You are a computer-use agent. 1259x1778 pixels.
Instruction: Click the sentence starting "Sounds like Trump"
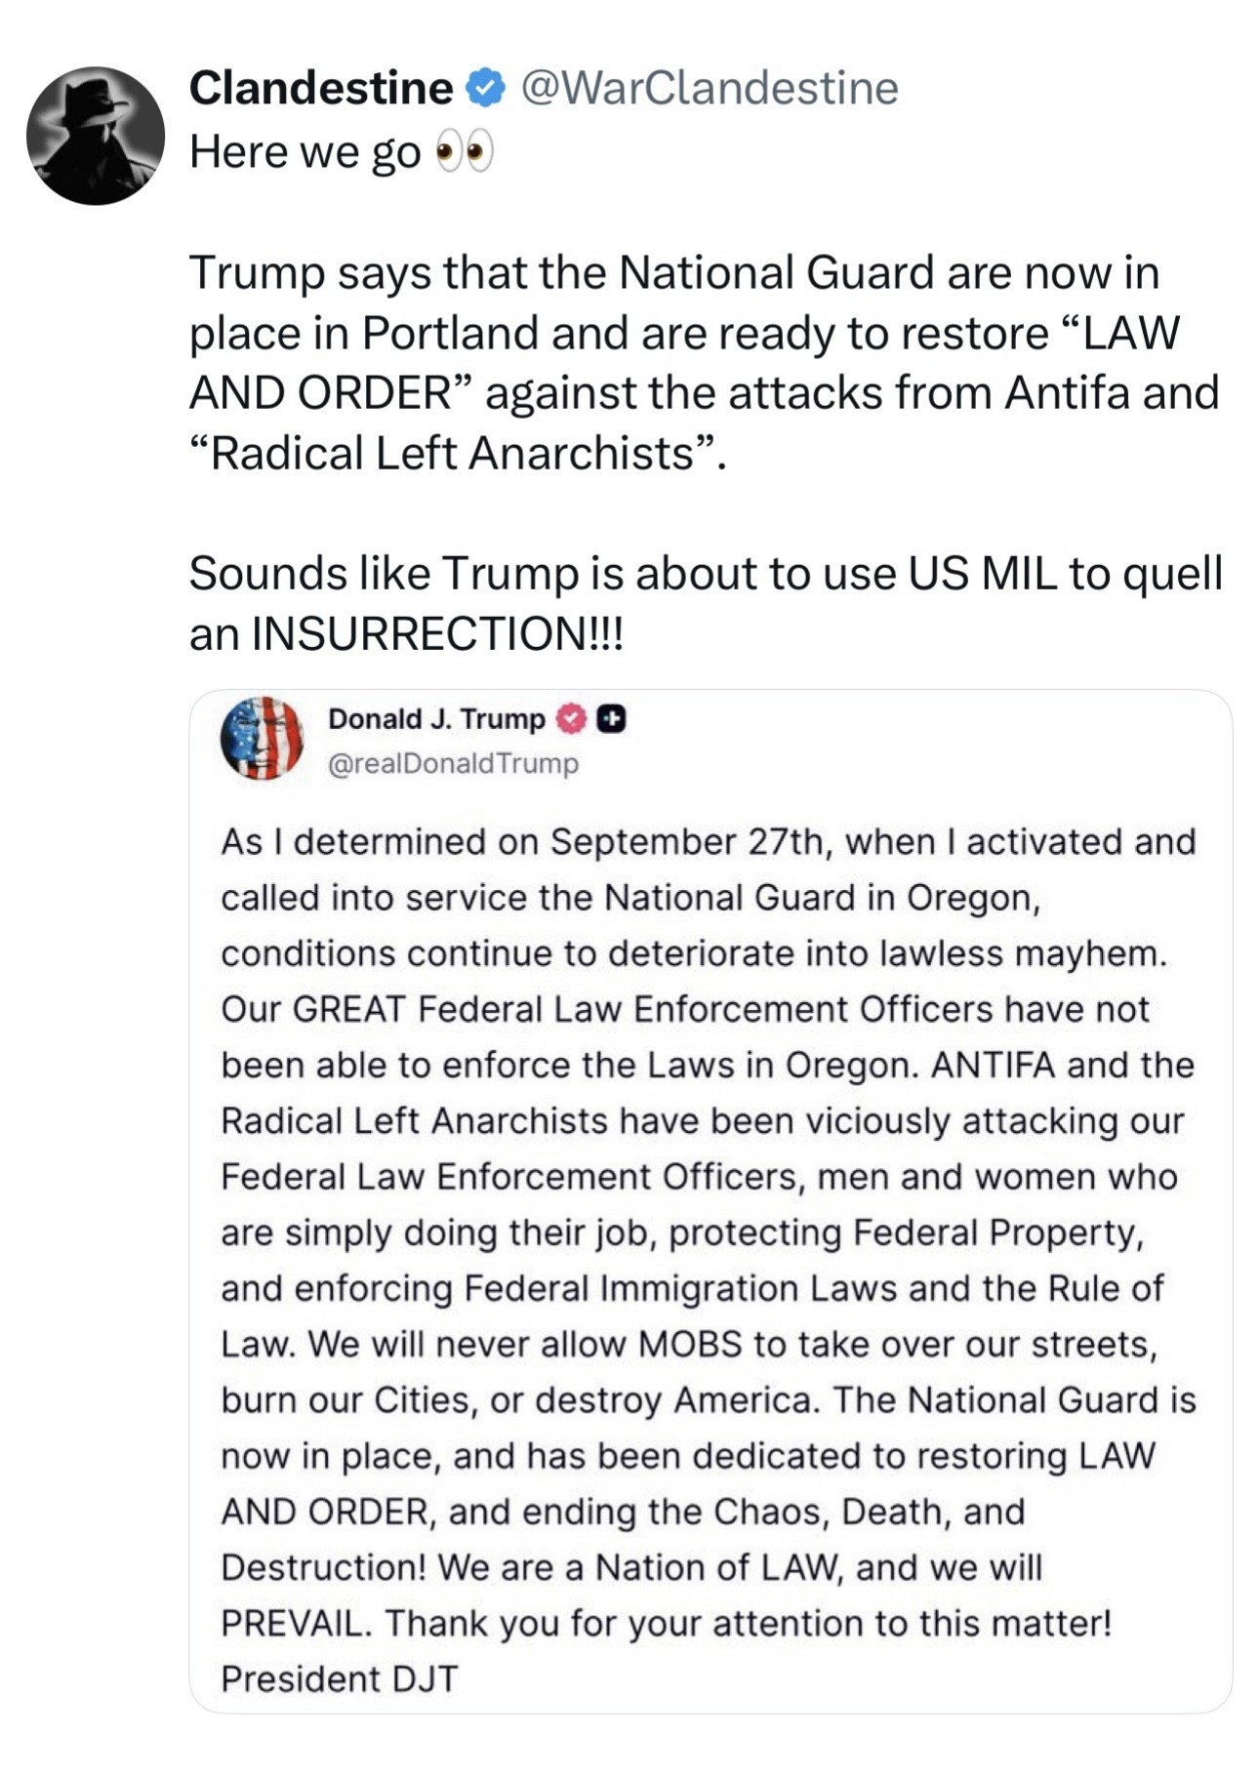click(x=705, y=602)
